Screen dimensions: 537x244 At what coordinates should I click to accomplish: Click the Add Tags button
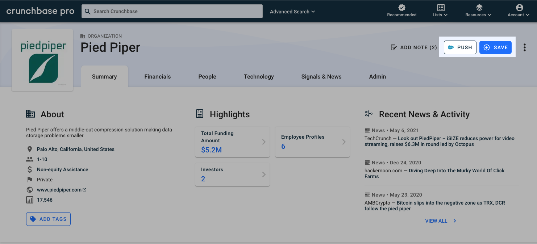(48, 219)
